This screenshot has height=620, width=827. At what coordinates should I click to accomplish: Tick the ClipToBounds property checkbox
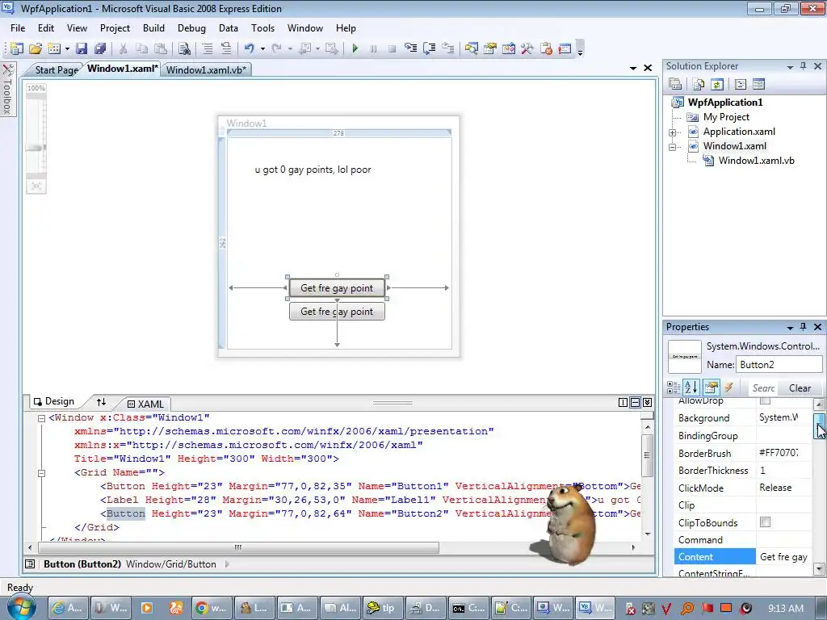[765, 522]
